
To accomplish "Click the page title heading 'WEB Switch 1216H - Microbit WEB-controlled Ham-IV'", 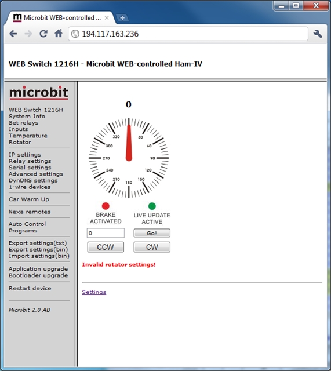I will [106, 64].
